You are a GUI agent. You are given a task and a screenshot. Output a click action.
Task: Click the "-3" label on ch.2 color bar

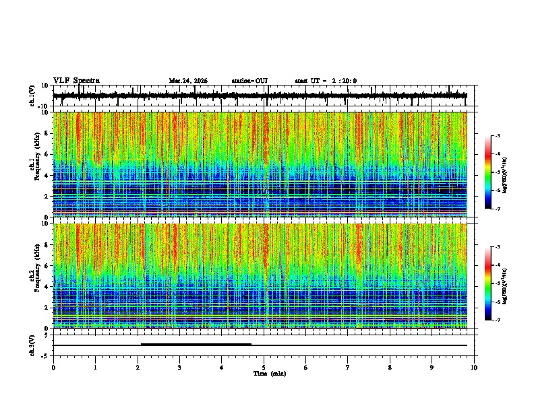click(x=497, y=247)
